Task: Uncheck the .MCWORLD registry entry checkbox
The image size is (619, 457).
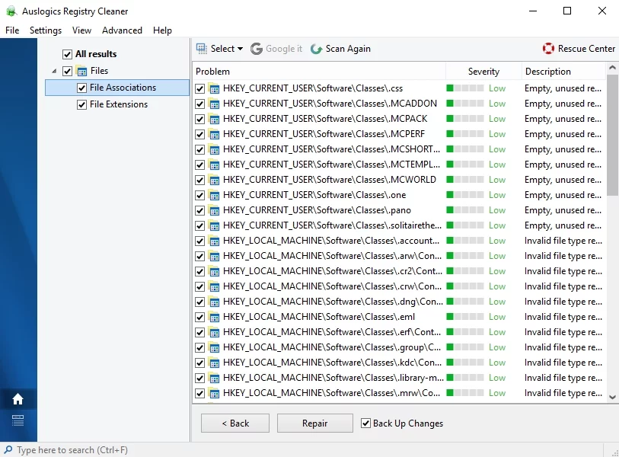Action: pos(199,180)
